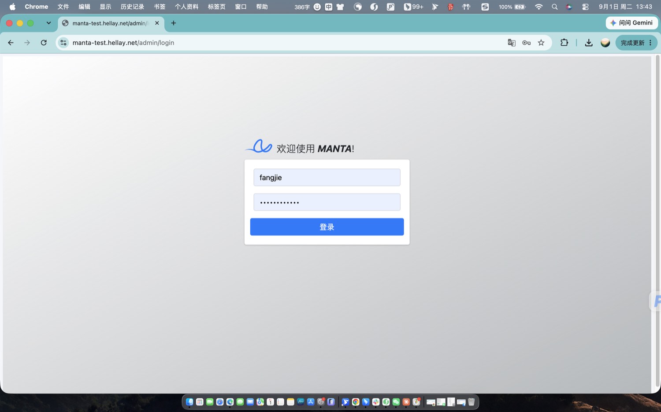
Task: Open the 书签 menu
Action: 160,7
